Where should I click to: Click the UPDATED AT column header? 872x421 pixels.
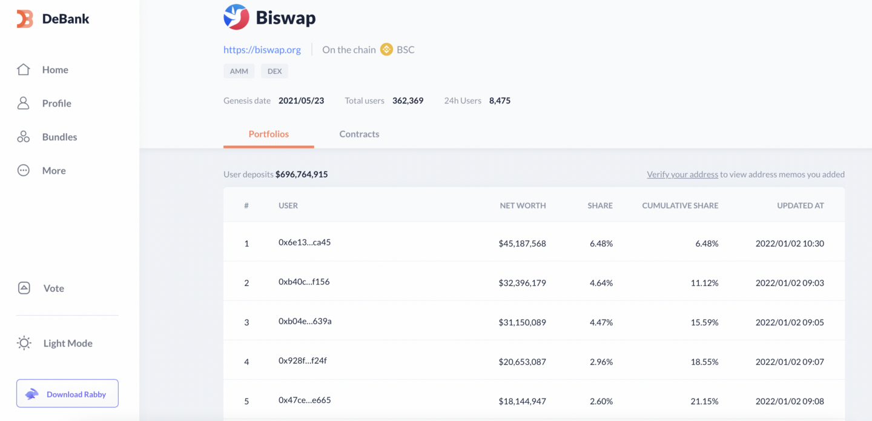(x=801, y=205)
